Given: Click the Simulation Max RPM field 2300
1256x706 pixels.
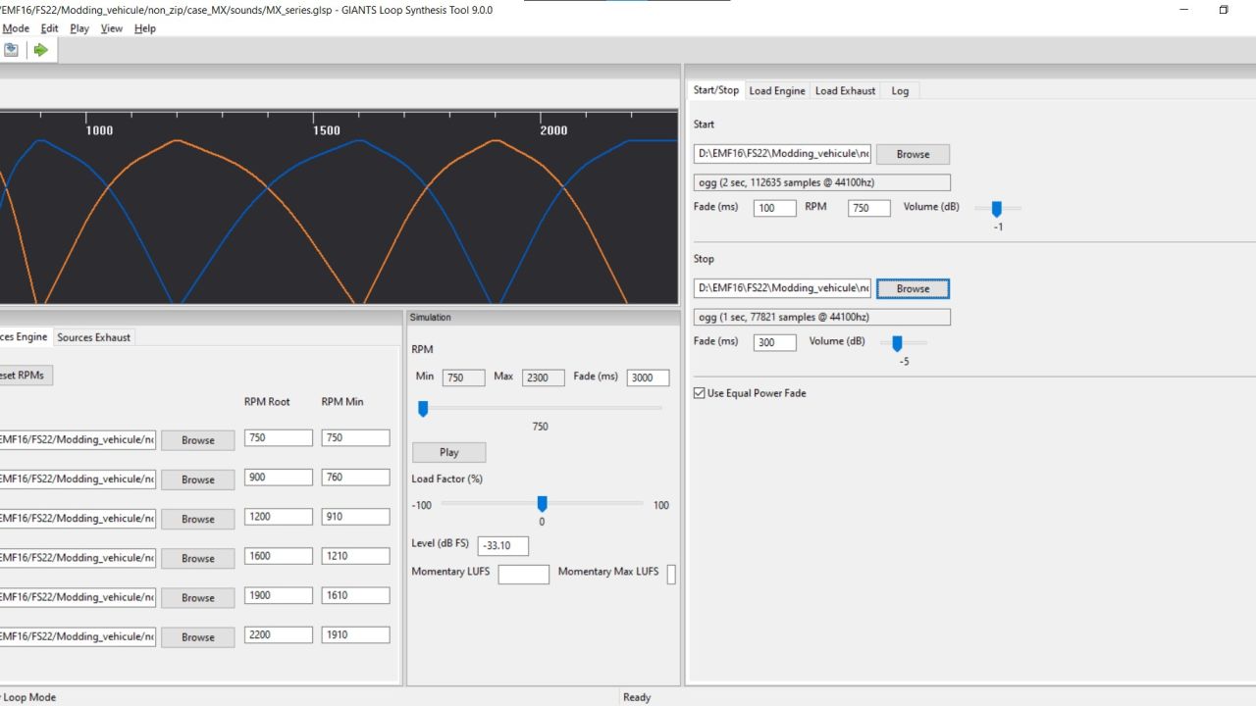Looking at the screenshot, I should coord(543,378).
